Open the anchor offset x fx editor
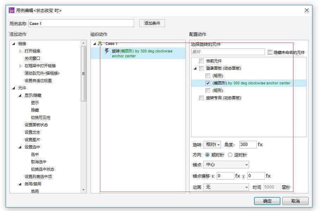This screenshot has height=211, width=323. click(x=238, y=176)
